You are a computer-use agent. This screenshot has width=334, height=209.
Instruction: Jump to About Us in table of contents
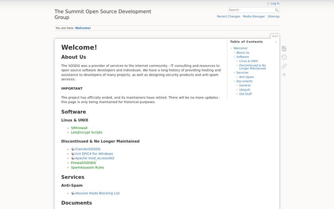pyautogui.click(x=243, y=52)
